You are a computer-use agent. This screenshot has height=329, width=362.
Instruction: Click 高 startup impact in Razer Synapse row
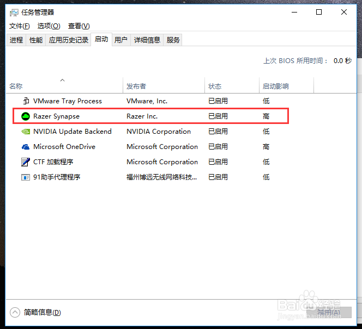[x=266, y=116]
